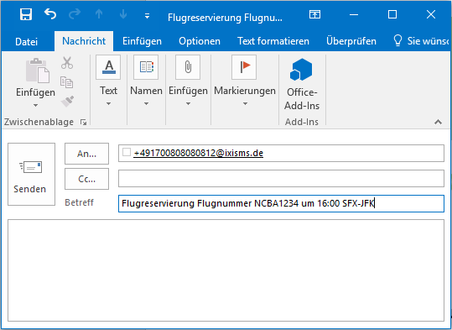Undo the last action

[x=50, y=14]
